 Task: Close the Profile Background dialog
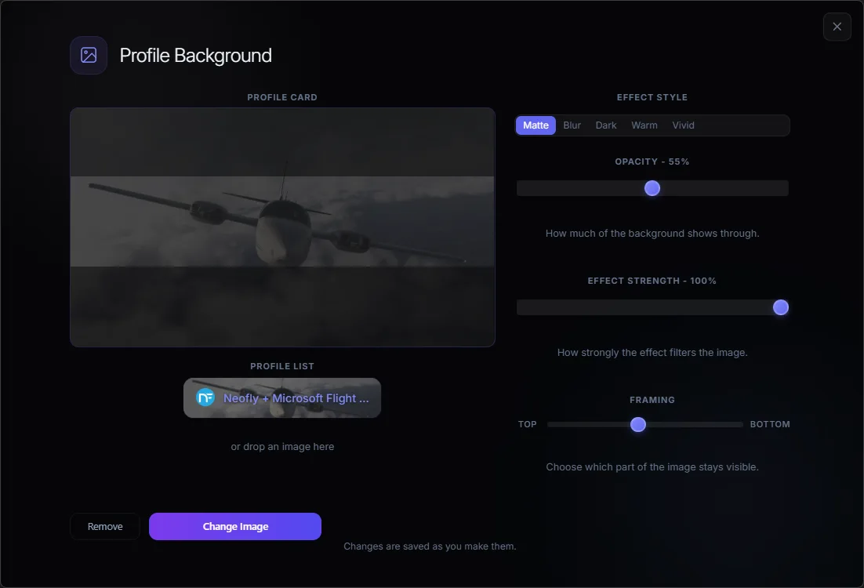[x=837, y=27]
